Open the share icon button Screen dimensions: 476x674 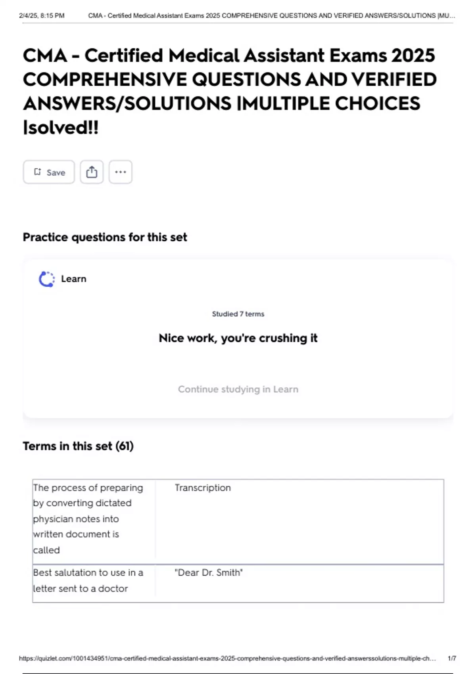[x=92, y=172]
